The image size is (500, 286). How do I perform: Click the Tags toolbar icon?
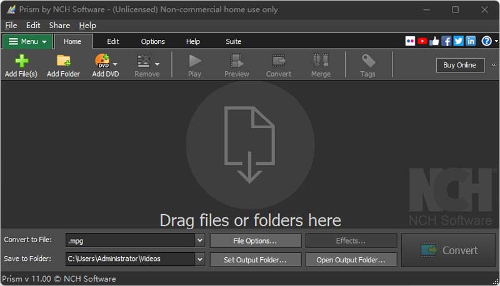point(368,61)
